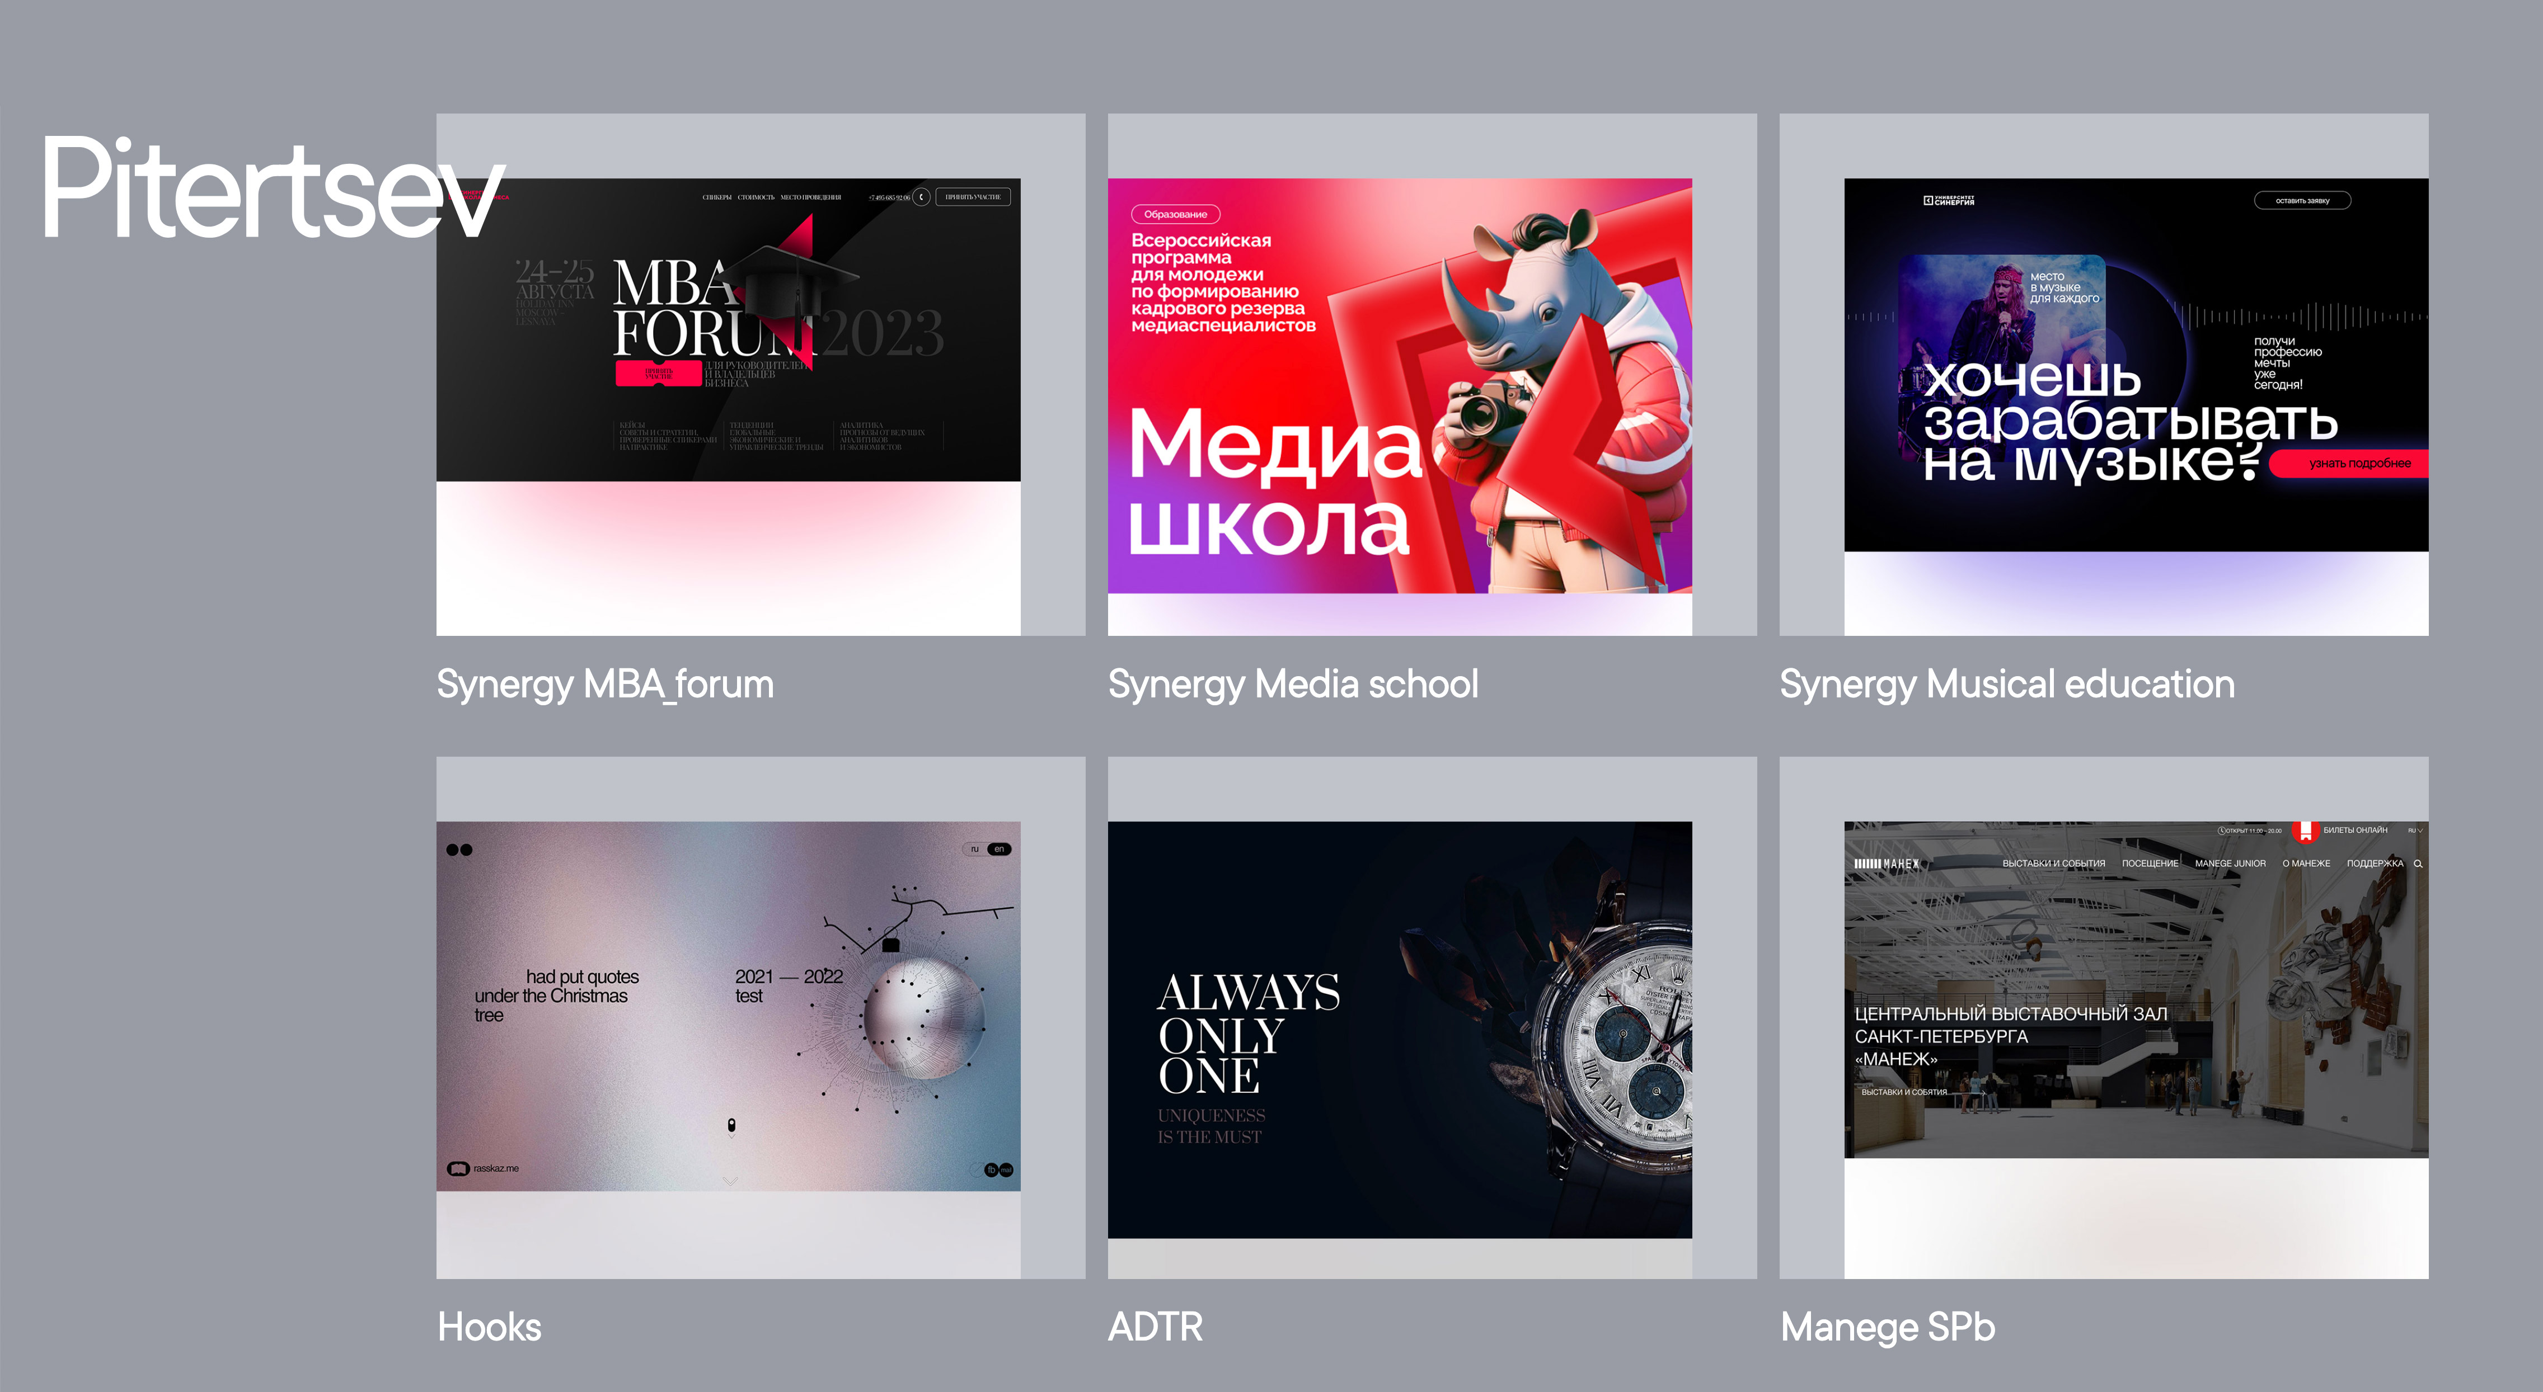Click the Synergy Musical education title
Viewport: 2543px width, 1392px height.
pos(2007,685)
